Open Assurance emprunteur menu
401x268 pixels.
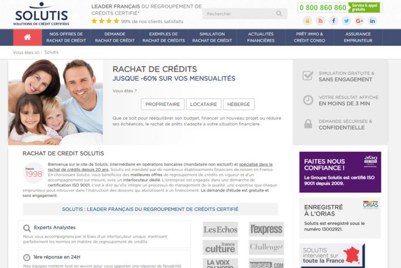click(x=358, y=37)
